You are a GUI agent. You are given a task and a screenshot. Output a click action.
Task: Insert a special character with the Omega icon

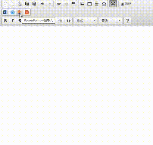(104, 4)
